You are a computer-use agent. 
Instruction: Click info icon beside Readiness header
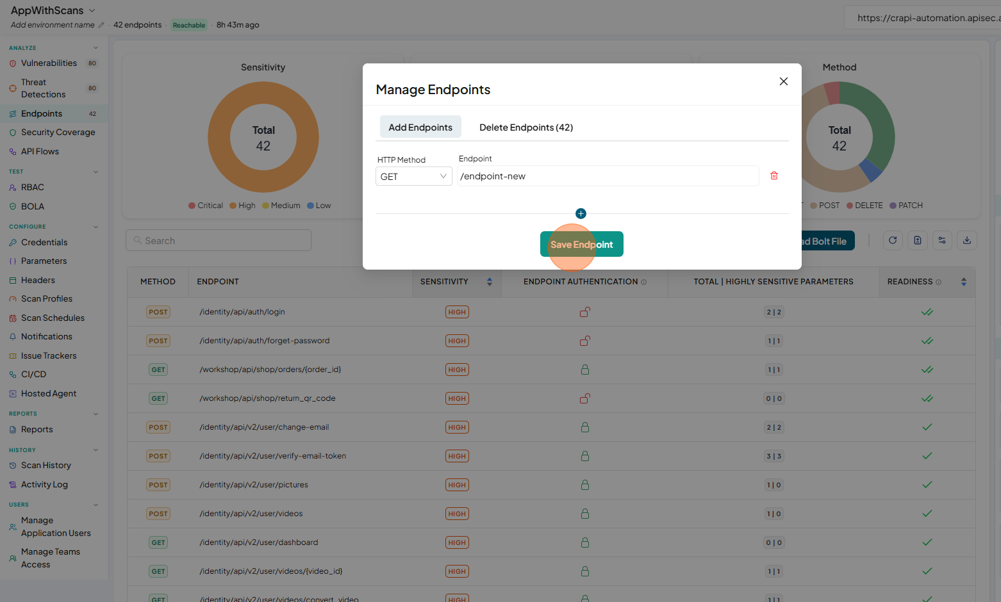coord(939,282)
